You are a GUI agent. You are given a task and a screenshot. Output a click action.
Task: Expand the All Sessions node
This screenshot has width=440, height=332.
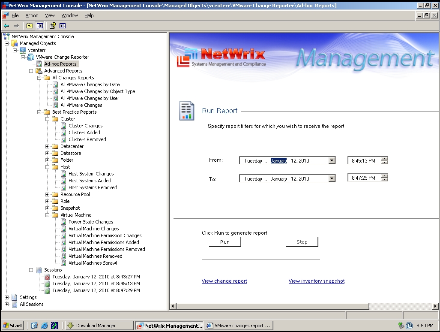pyautogui.click(x=6, y=304)
